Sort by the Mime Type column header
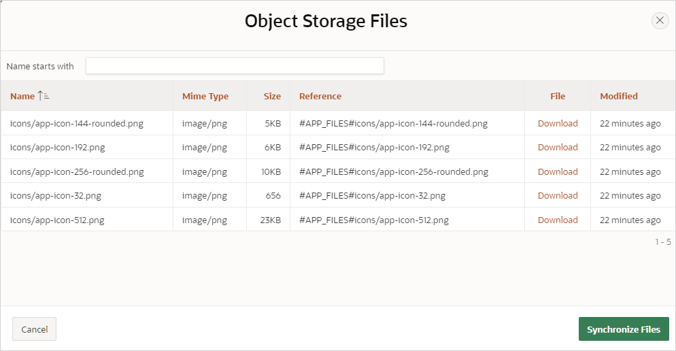Viewport: 676px width, 351px height. pyautogui.click(x=205, y=96)
